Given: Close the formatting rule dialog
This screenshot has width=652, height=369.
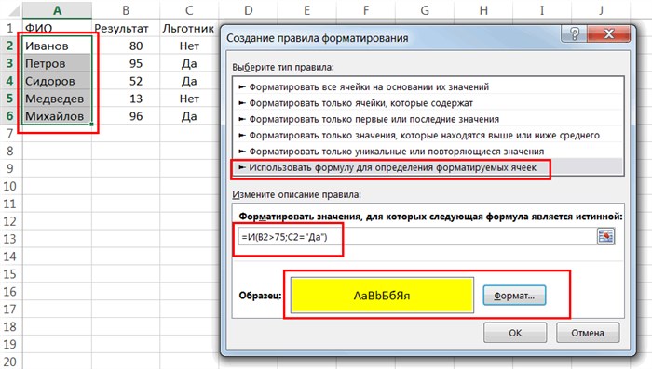Looking at the screenshot, I should pos(609,34).
